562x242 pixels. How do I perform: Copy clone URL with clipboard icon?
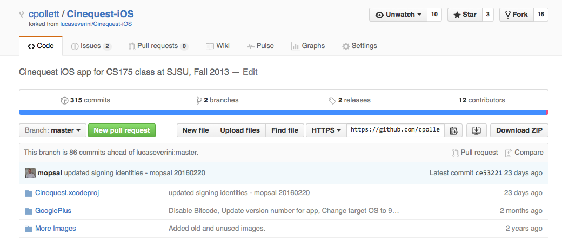[453, 130]
